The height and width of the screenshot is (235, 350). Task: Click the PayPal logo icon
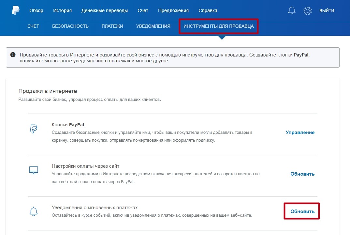(16, 10)
